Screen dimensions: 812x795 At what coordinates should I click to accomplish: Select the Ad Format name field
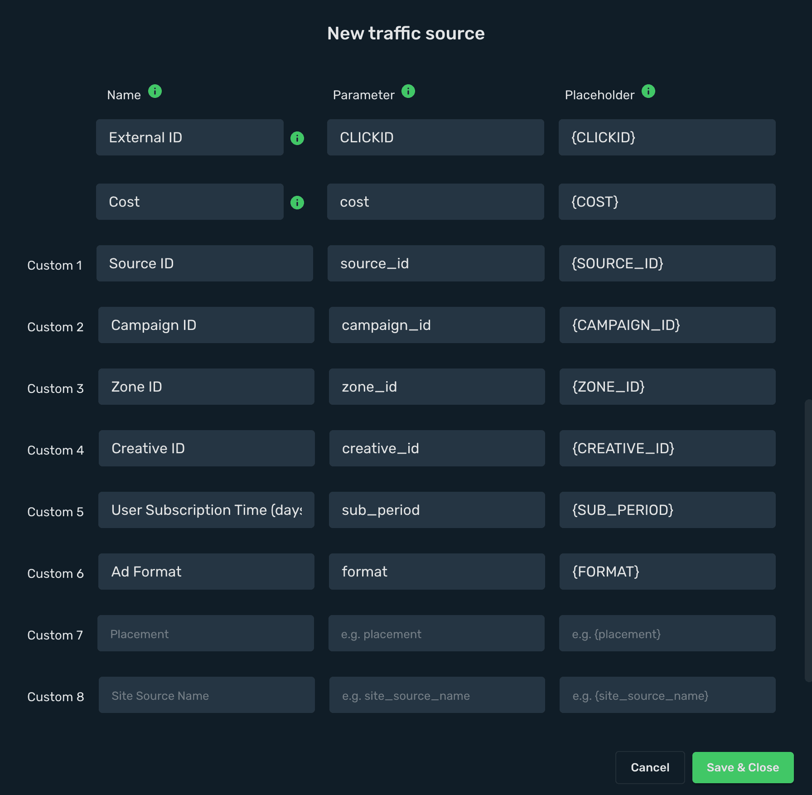pos(206,572)
